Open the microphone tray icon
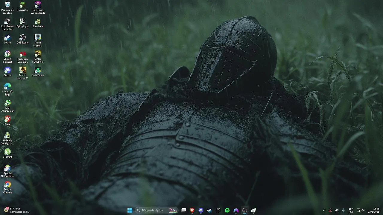Image resolution: width=383 pixels, height=215 pixels. pyautogui.click(x=343, y=210)
